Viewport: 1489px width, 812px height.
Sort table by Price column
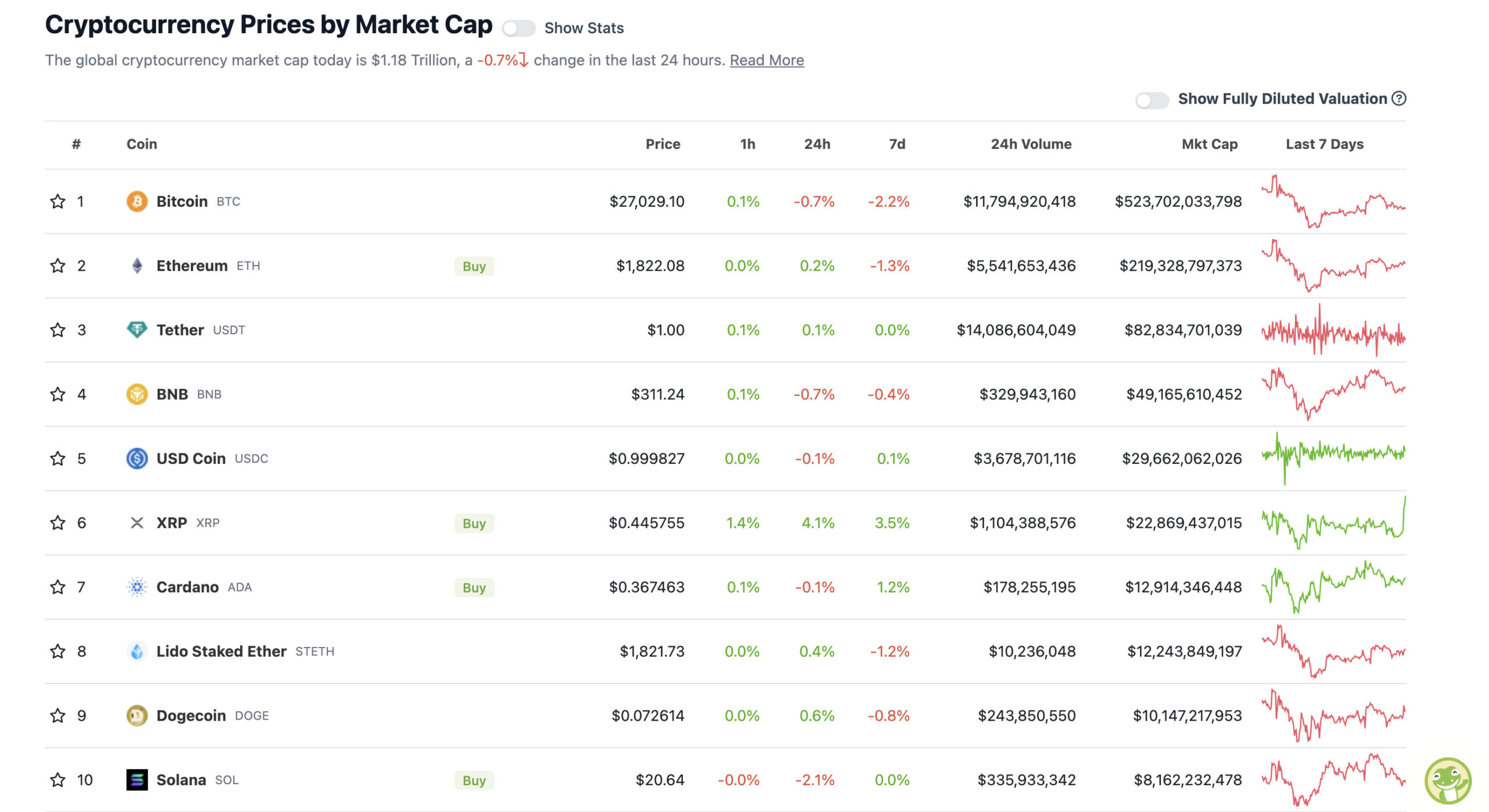[662, 144]
